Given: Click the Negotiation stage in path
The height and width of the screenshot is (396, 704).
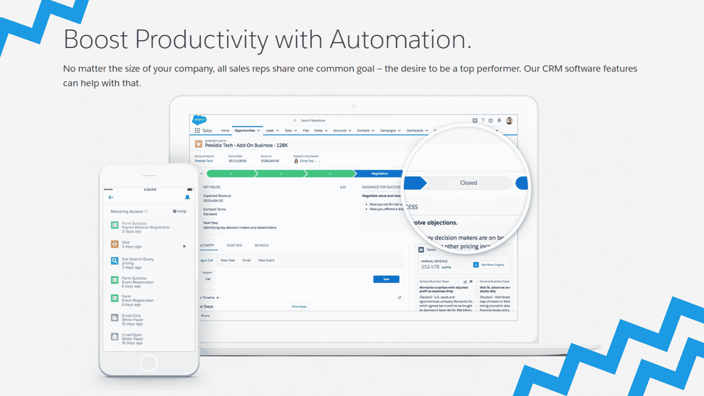Looking at the screenshot, I should tap(379, 173).
